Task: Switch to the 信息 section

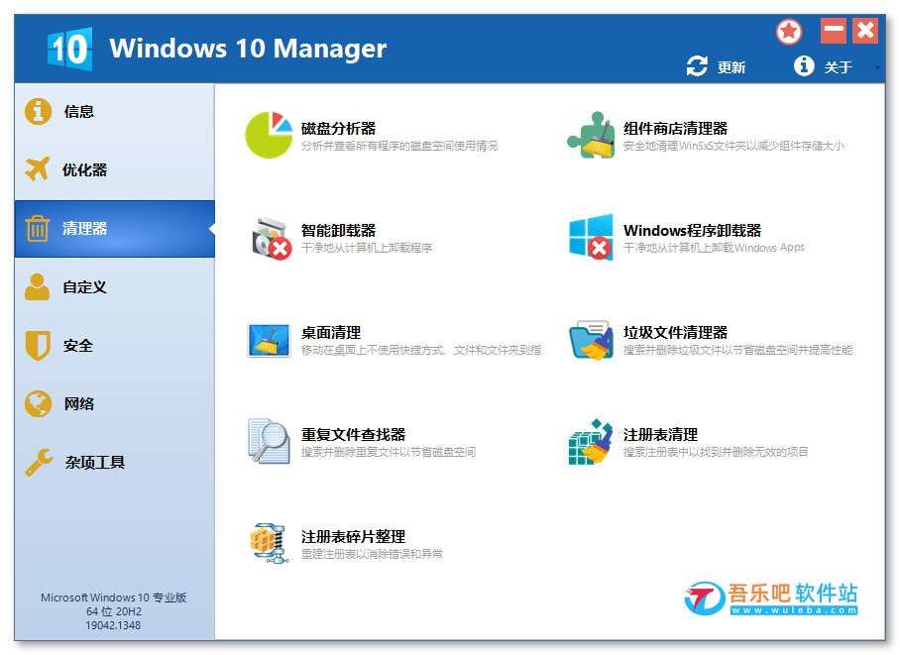Action: (x=115, y=111)
